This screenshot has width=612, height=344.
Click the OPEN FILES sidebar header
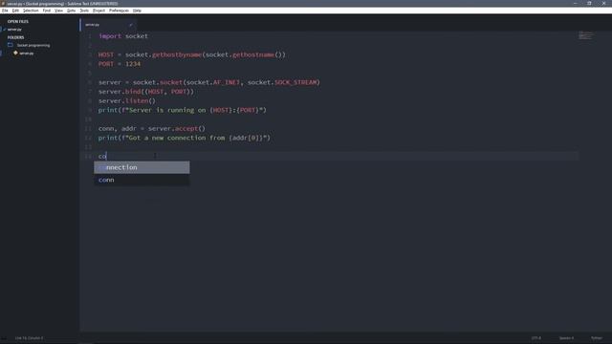18,21
